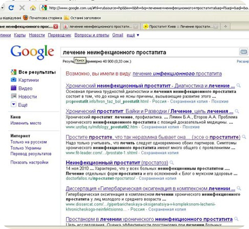This screenshot has width=249, height=229.
Task: Open result Неинфекционный простатит (простатоз)
Action: pyautogui.click(x=117, y=163)
